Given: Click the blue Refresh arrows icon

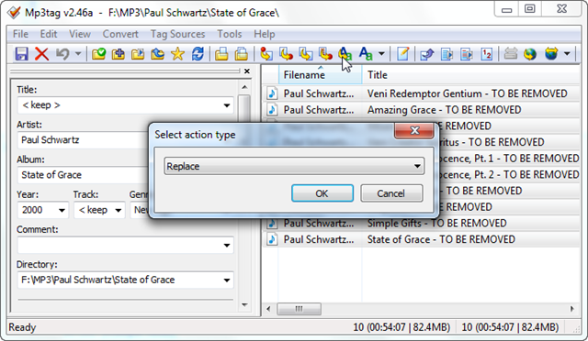Looking at the screenshot, I should point(198,54).
